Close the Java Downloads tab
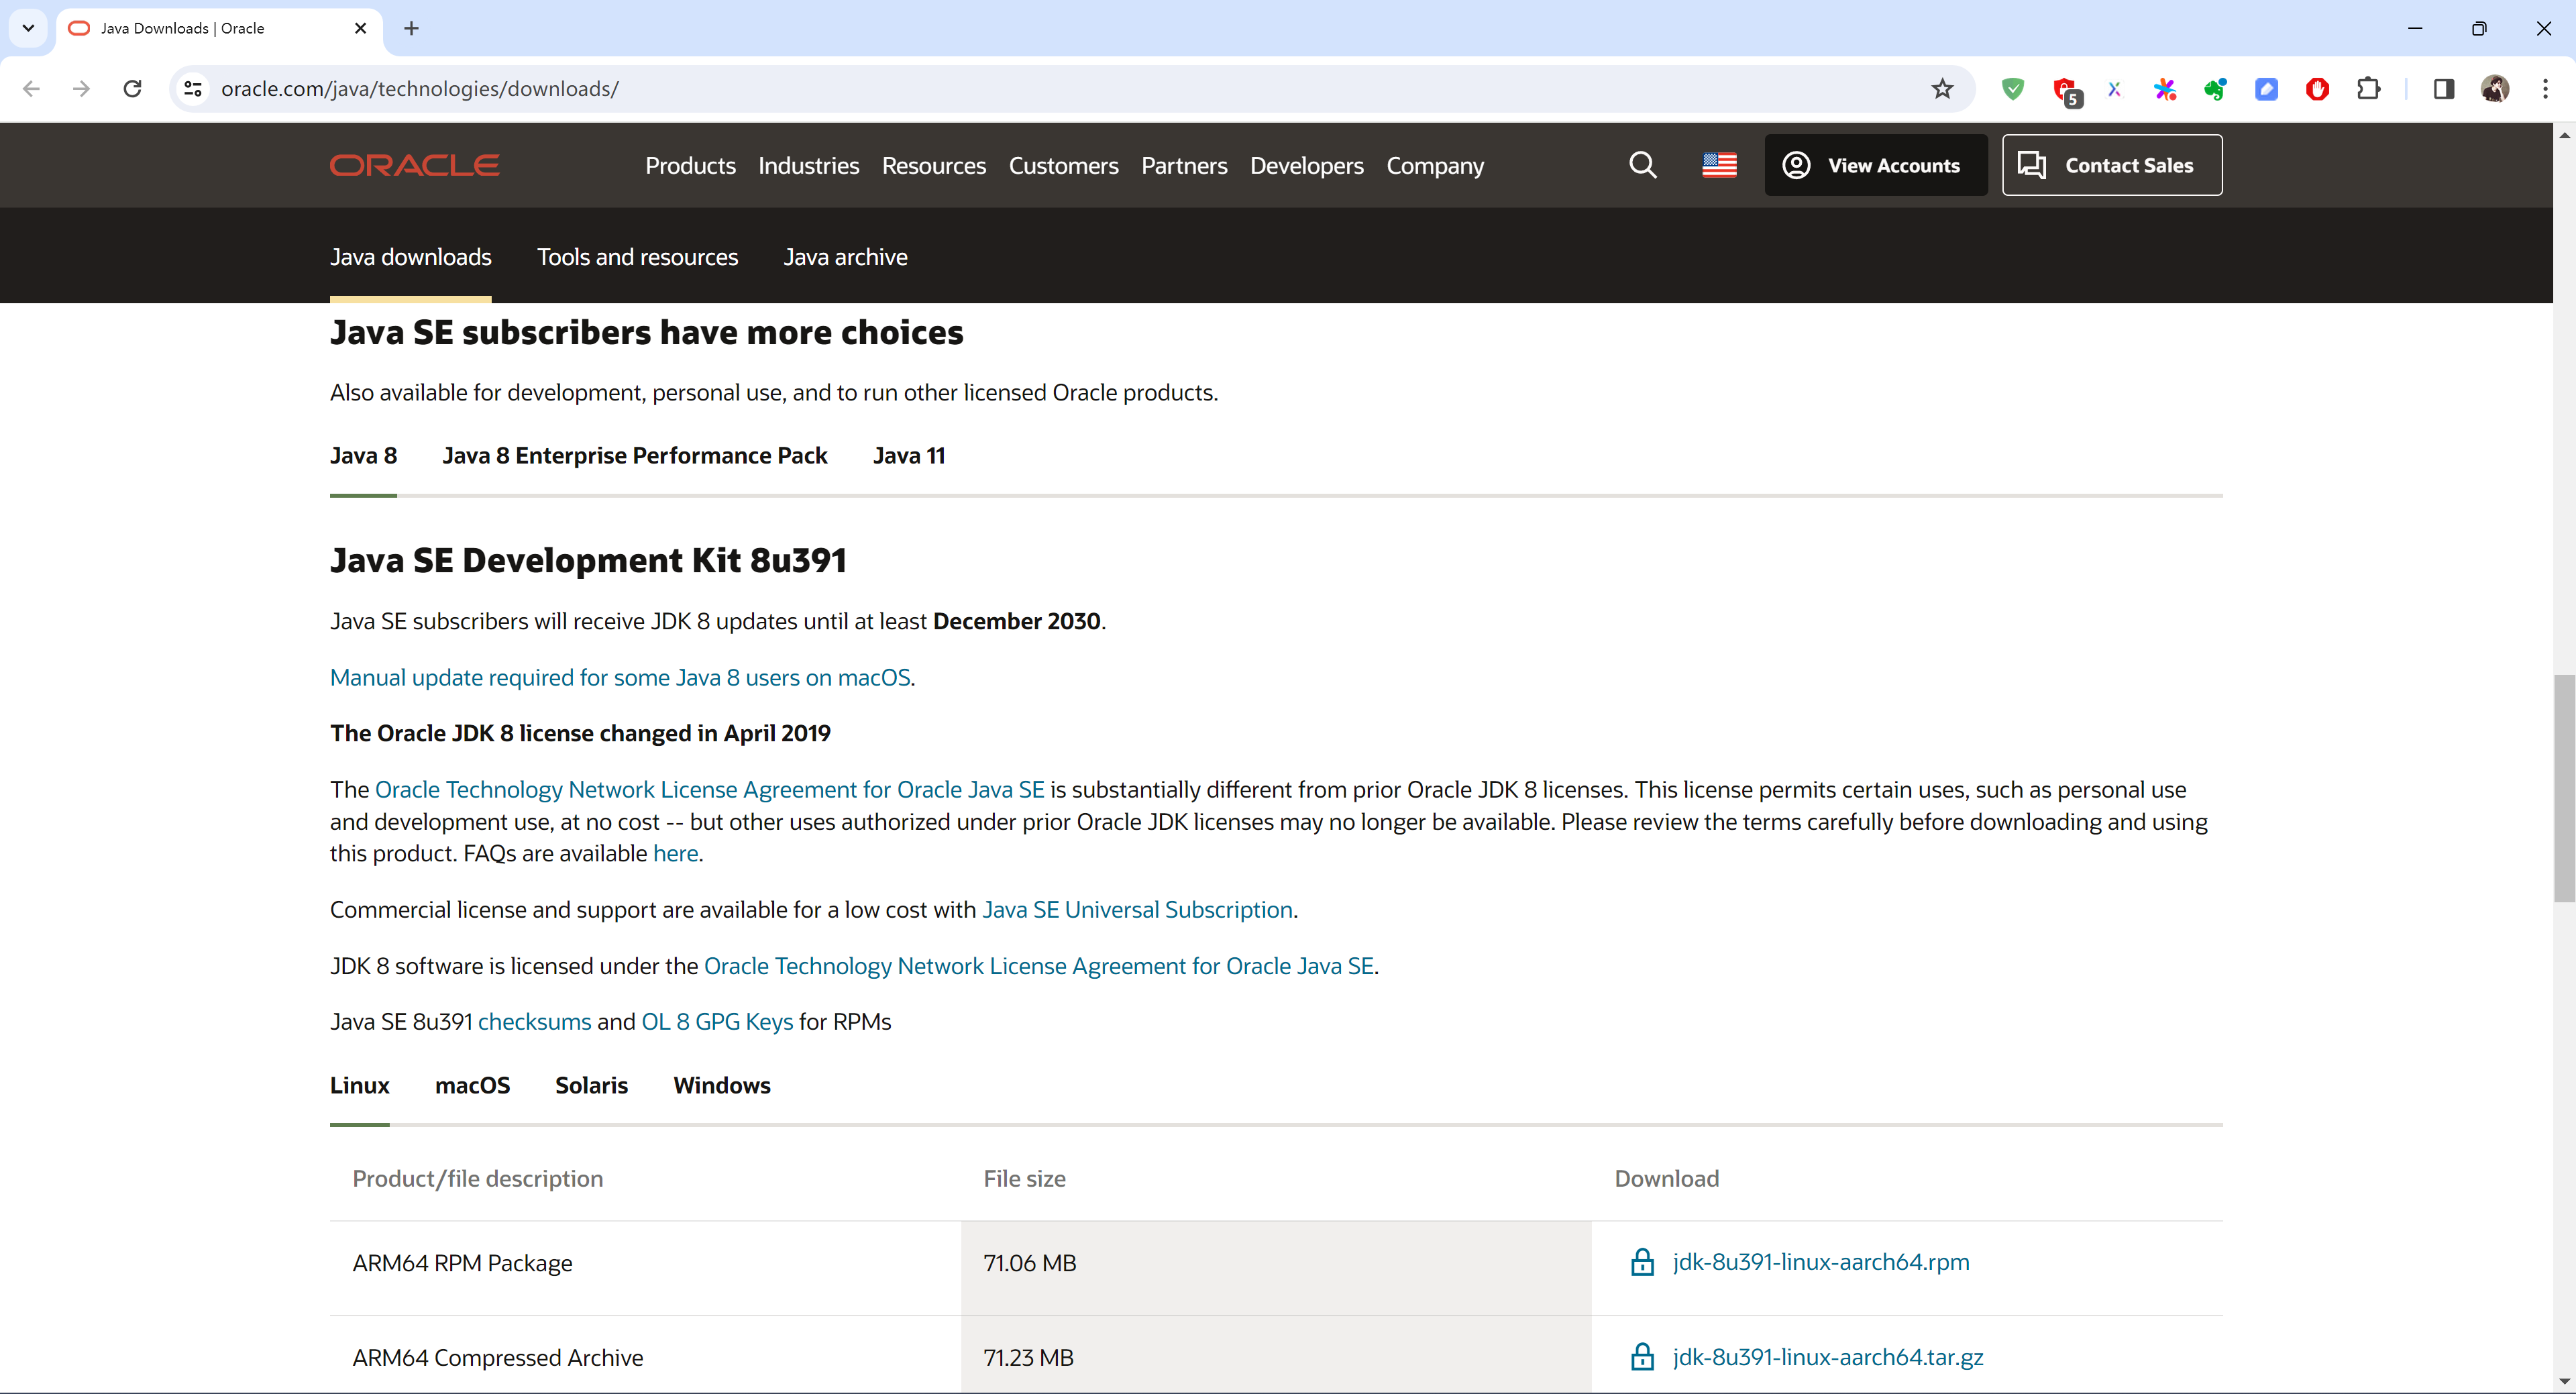The image size is (2576, 1394). (x=361, y=28)
